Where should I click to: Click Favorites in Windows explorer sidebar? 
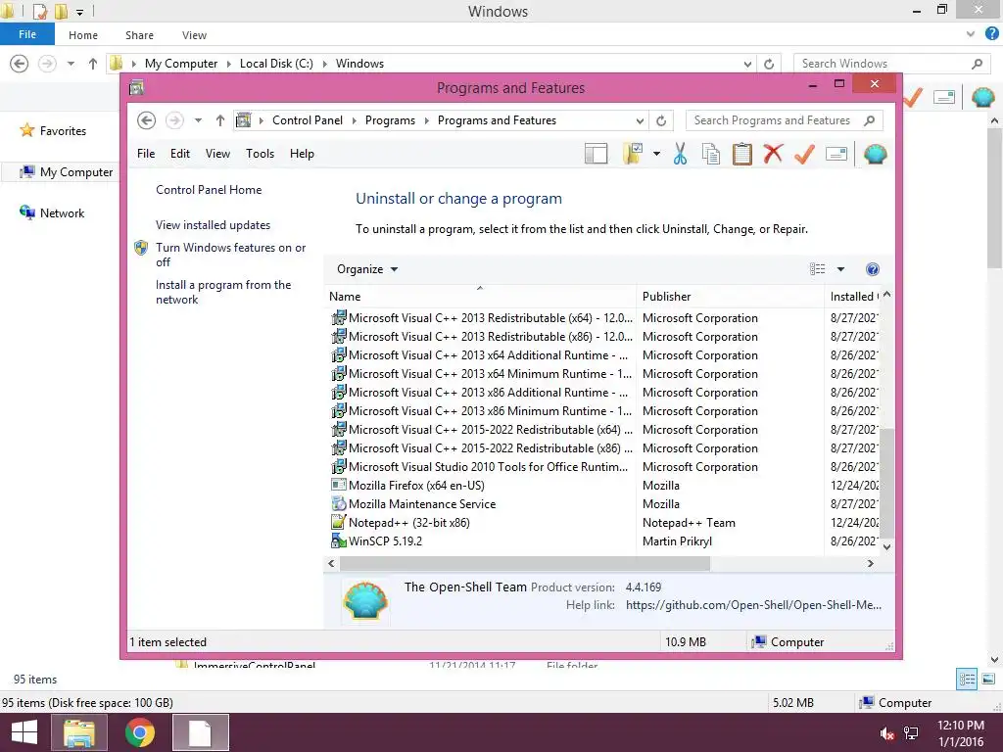(63, 131)
